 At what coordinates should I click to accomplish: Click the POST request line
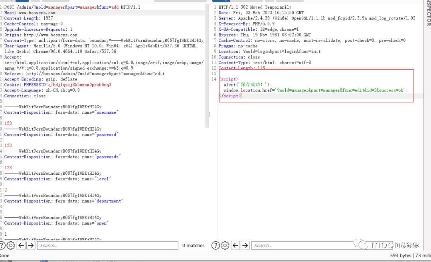[72, 7]
